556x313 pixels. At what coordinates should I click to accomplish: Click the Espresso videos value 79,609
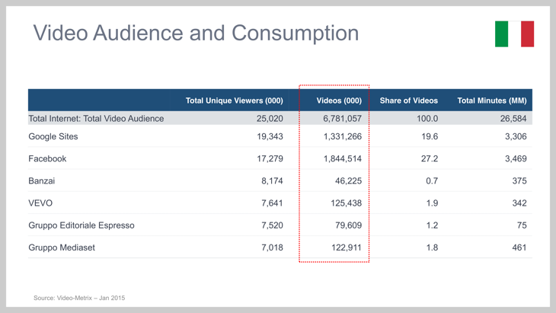coord(349,225)
